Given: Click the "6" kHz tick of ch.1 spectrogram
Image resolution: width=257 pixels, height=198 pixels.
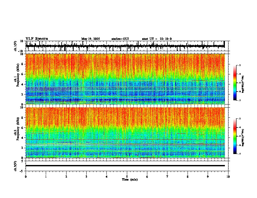Looking at the screenshot, I should (22, 74).
